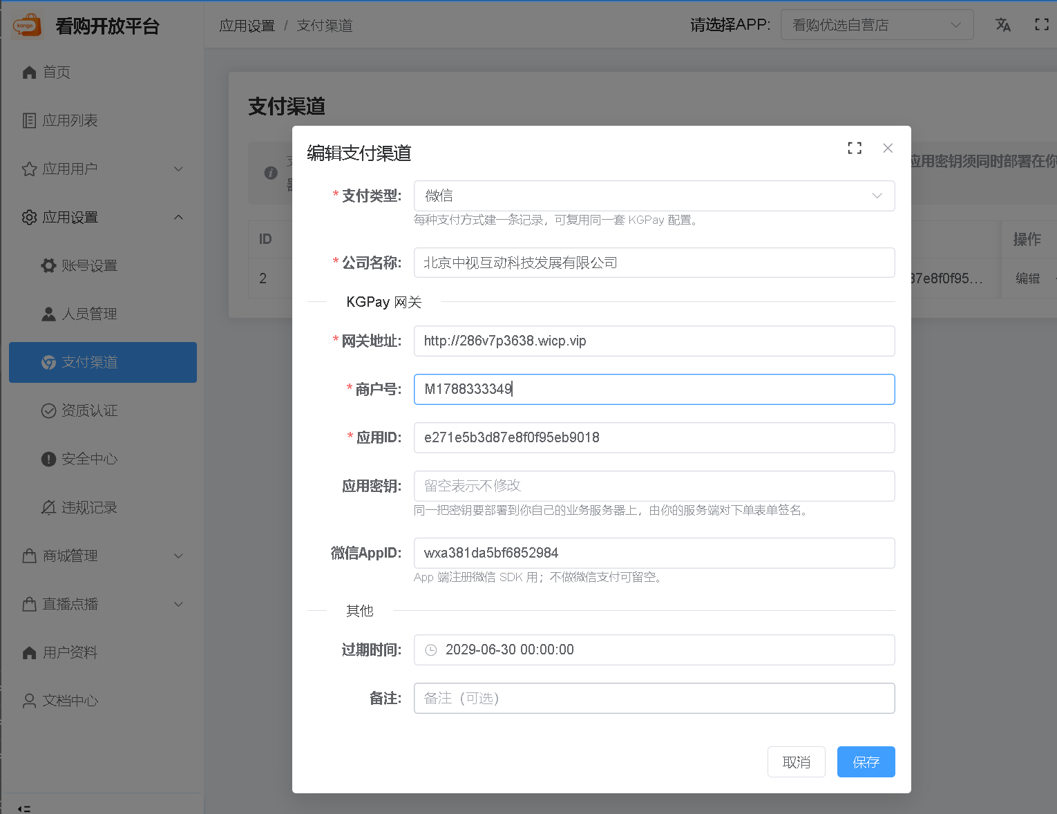1057x814 pixels.
Task: Collapse the sidebar with bottom toggle icon
Action: [x=24, y=808]
